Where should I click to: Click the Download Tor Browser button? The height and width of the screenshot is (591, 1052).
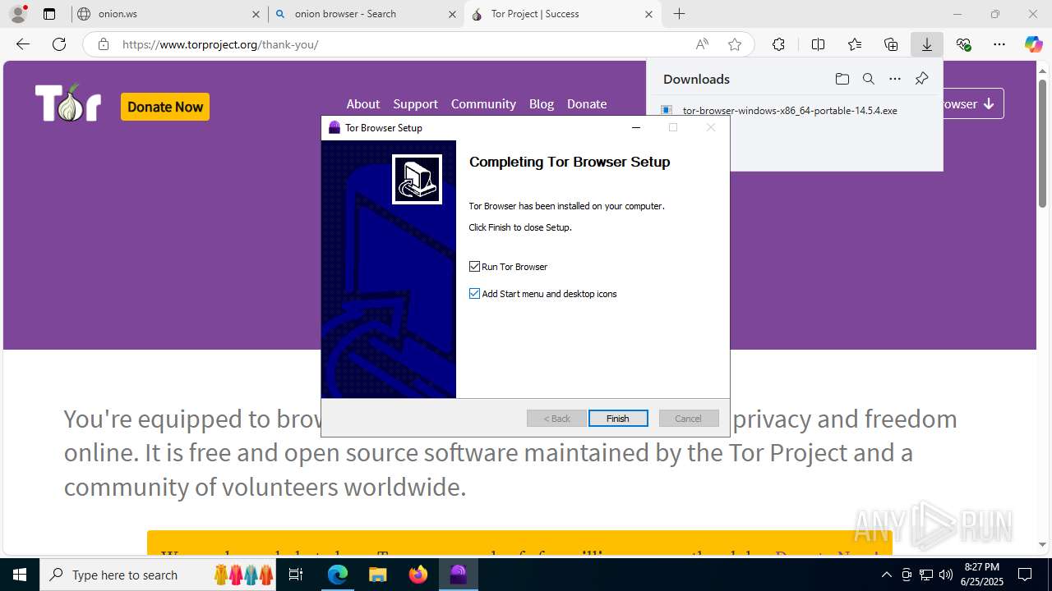973,103
